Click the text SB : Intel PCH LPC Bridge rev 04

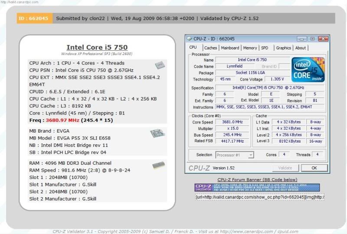pos(68,153)
